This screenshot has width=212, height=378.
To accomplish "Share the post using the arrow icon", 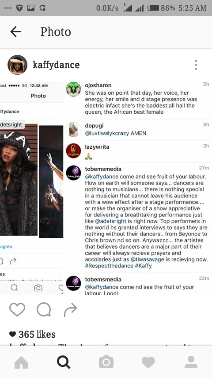I will tap(71, 310).
